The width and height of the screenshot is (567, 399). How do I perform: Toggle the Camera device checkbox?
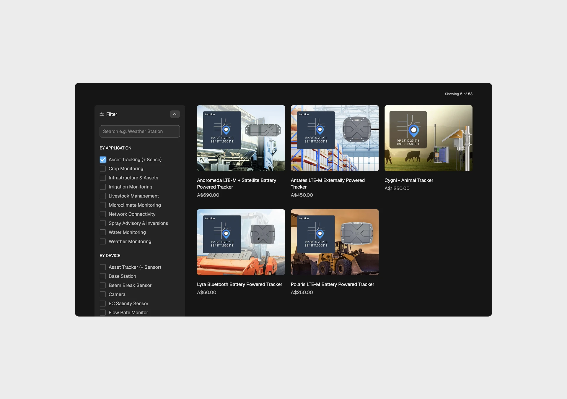point(103,294)
